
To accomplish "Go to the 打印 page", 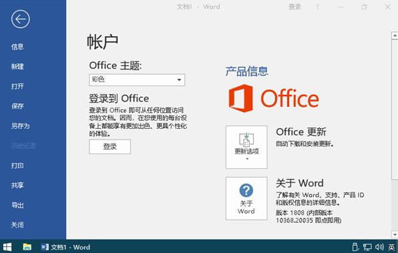I will (17, 166).
